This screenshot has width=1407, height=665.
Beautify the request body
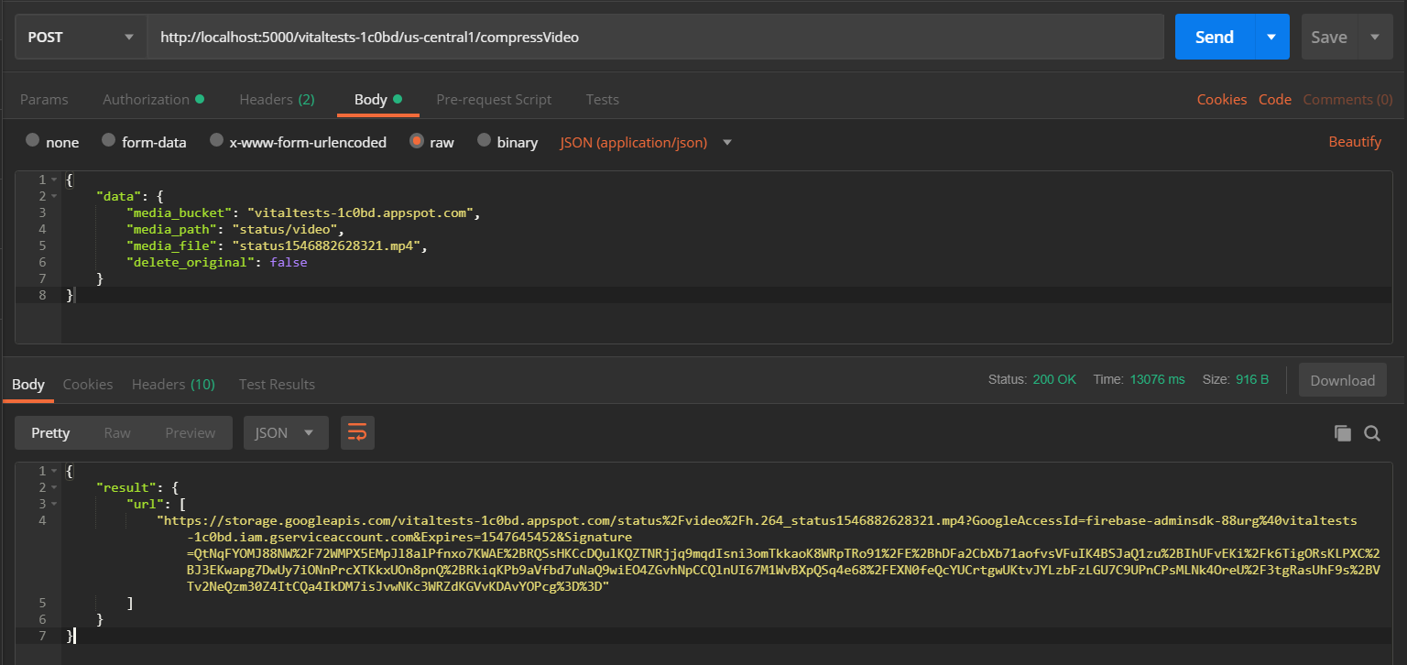[1355, 141]
